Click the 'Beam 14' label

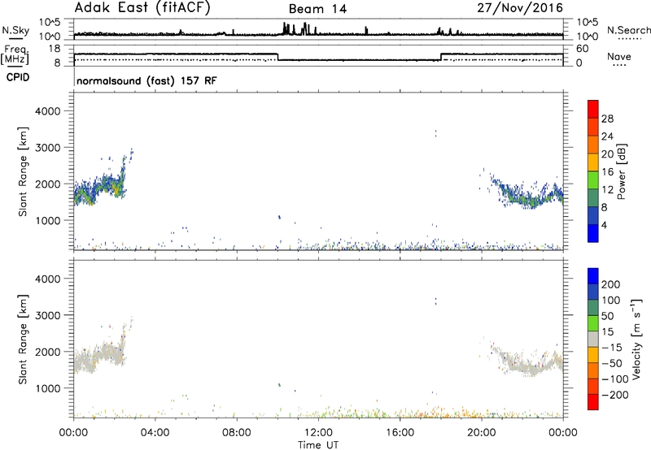pyautogui.click(x=317, y=9)
